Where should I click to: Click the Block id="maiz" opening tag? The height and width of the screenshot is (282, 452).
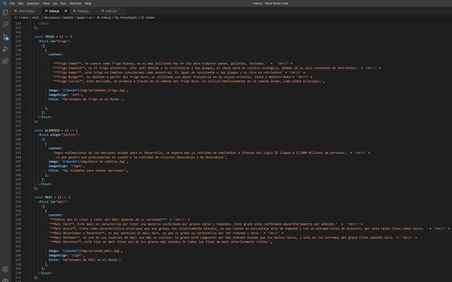[x=53, y=202]
